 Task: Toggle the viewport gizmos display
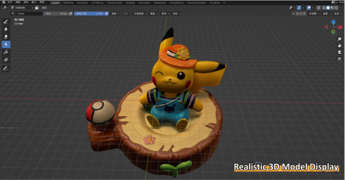(299, 8)
